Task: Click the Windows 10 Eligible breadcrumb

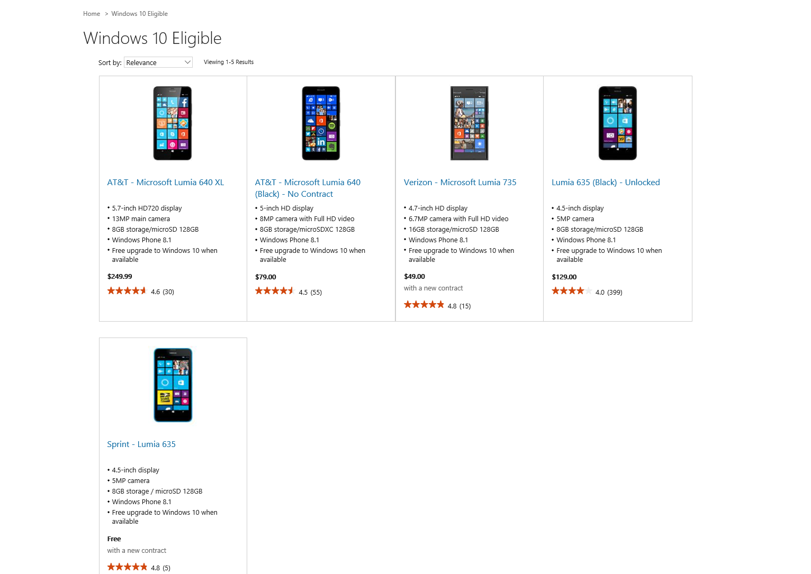Action: coord(139,14)
